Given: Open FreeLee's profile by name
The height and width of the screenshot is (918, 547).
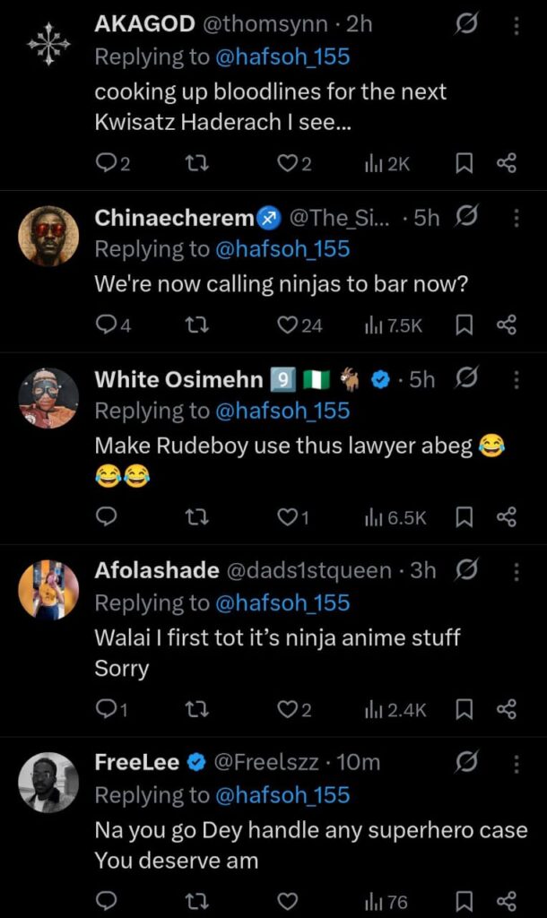Looking at the screenshot, I should click(x=137, y=762).
